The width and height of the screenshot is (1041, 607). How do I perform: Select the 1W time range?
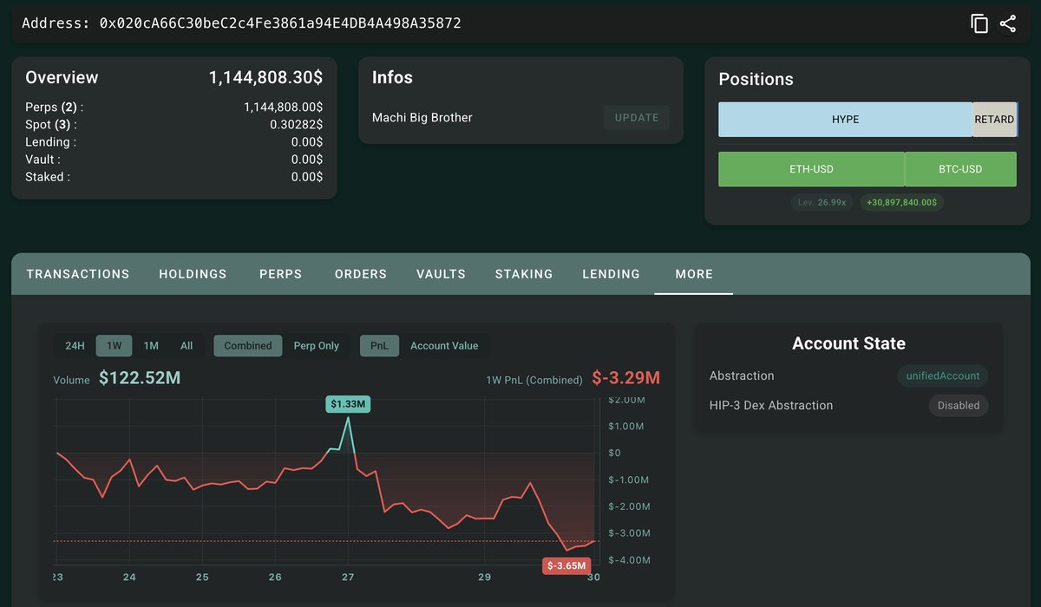tap(114, 346)
